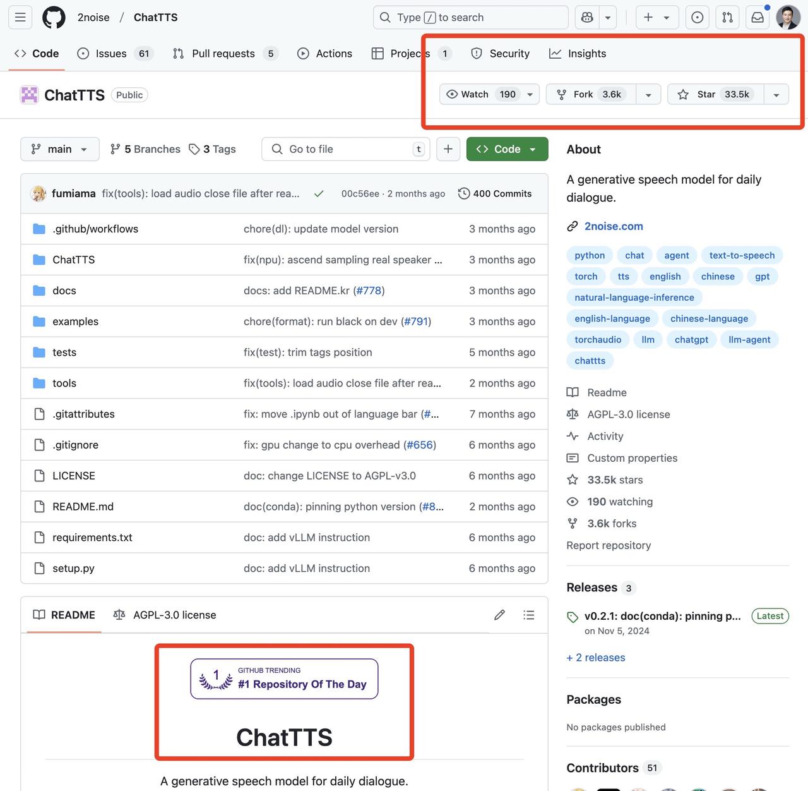
Task: Edit README with pencil icon
Action: [499, 615]
